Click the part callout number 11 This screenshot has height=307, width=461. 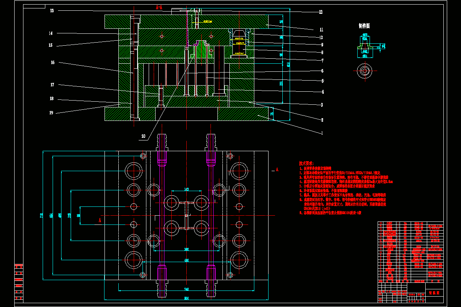[x=322, y=30]
